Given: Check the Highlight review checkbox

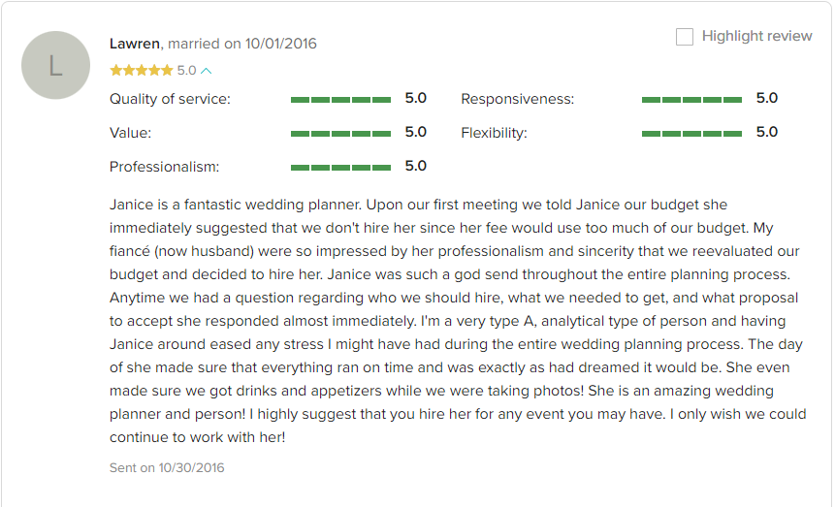Looking at the screenshot, I should [x=685, y=37].
